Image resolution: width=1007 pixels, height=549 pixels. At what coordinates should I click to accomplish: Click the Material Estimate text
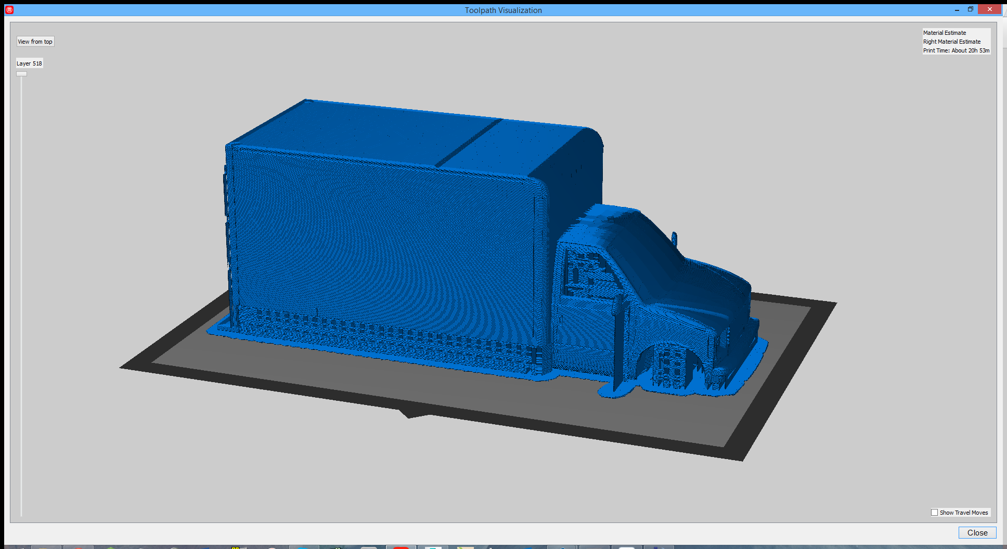click(945, 33)
